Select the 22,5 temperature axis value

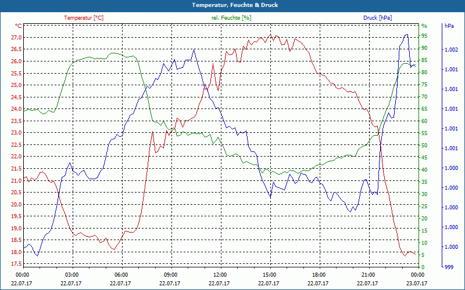[17, 144]
